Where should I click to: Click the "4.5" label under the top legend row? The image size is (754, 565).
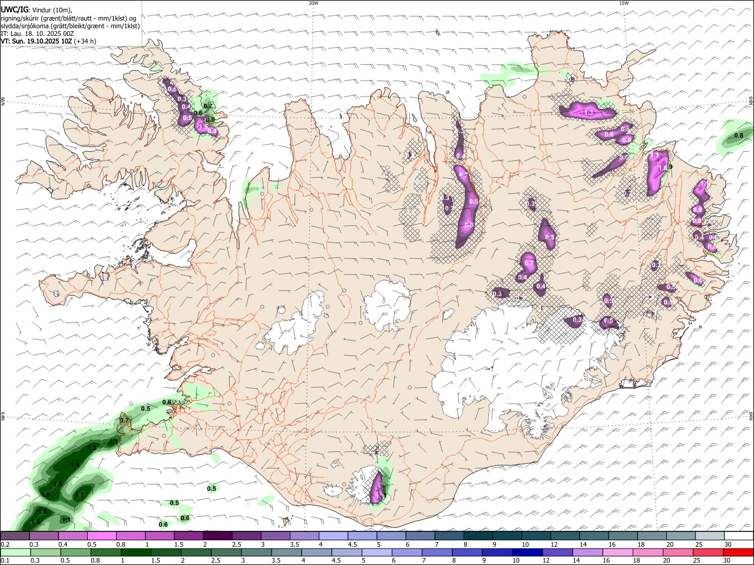coord(352,544)
